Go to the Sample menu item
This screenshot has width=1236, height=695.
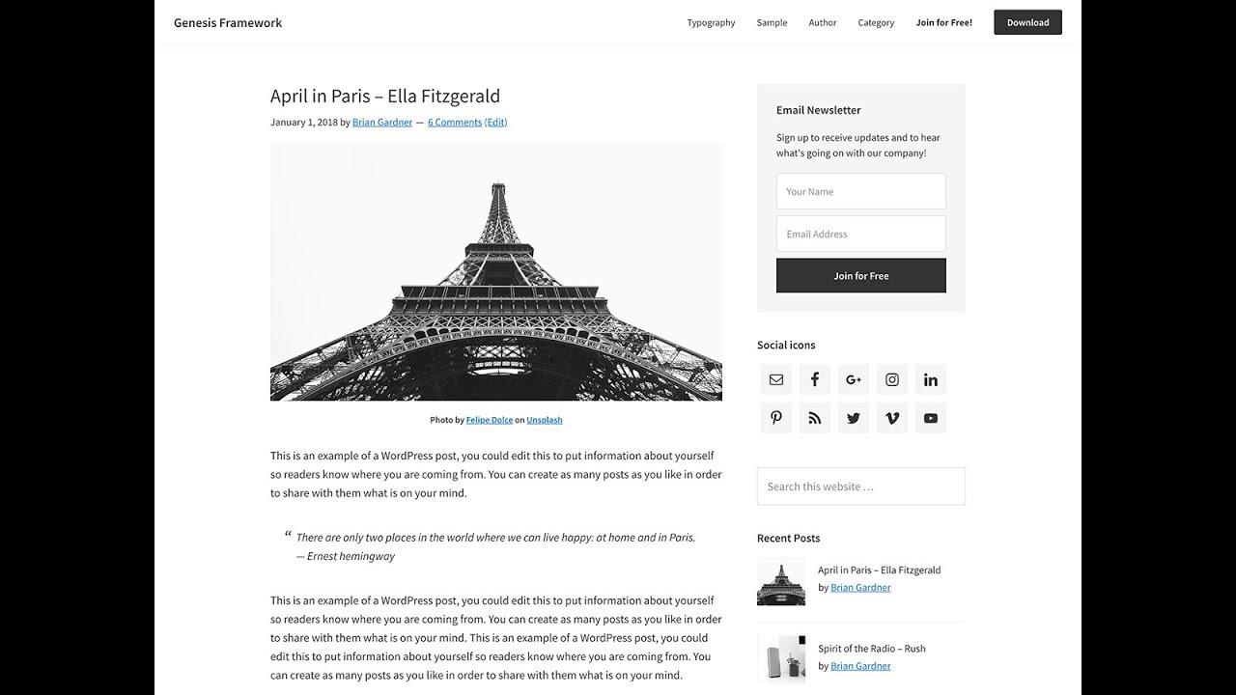tap(772, 22)
